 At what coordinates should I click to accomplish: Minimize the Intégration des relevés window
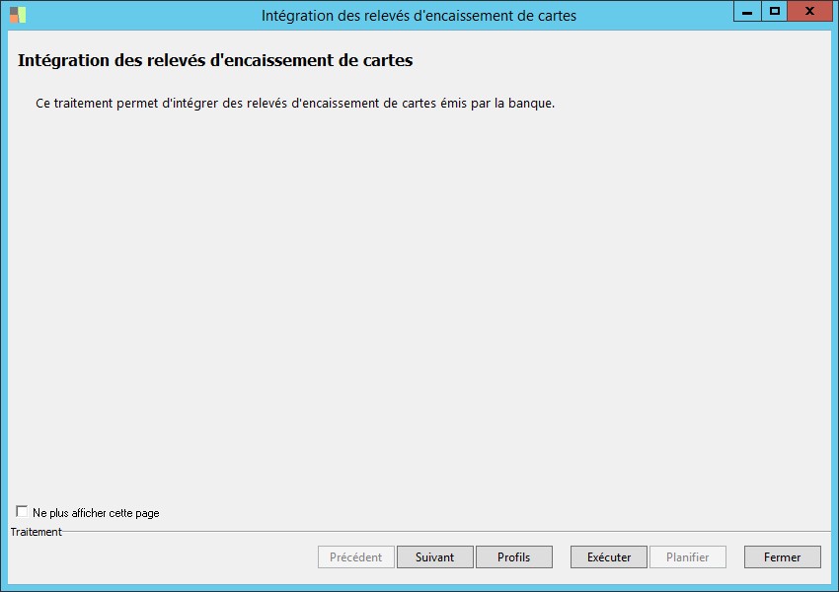point(747,11)
